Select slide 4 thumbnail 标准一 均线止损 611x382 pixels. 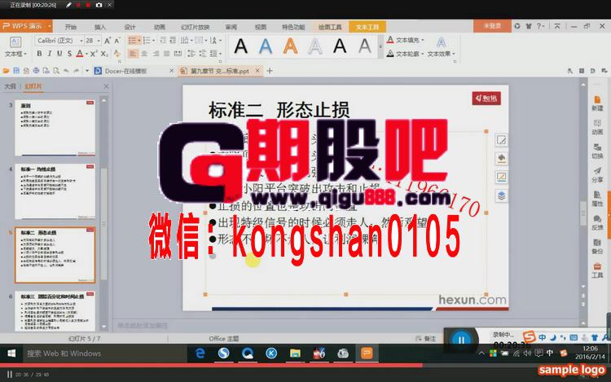pyautogui.click(x=55, y=191)
